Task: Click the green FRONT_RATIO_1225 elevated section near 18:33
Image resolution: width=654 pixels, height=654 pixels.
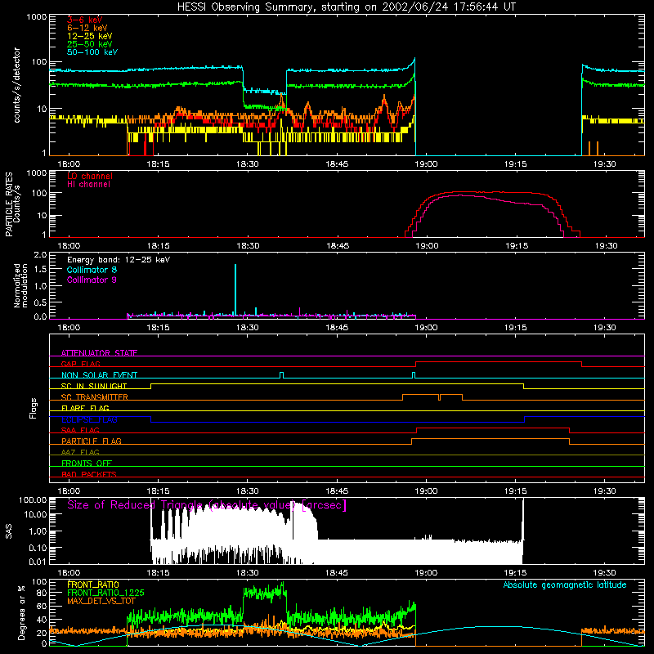Action: point(264,591)
